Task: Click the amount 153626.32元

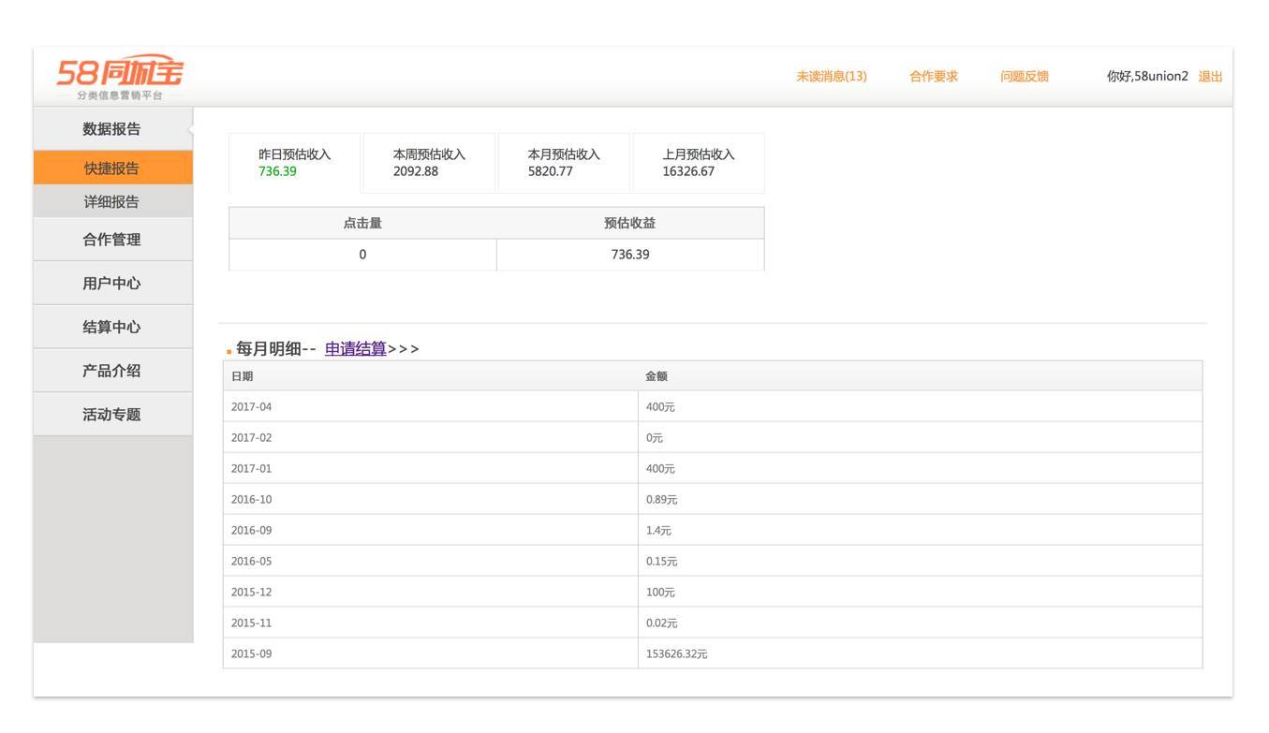Action: [676, 654]
